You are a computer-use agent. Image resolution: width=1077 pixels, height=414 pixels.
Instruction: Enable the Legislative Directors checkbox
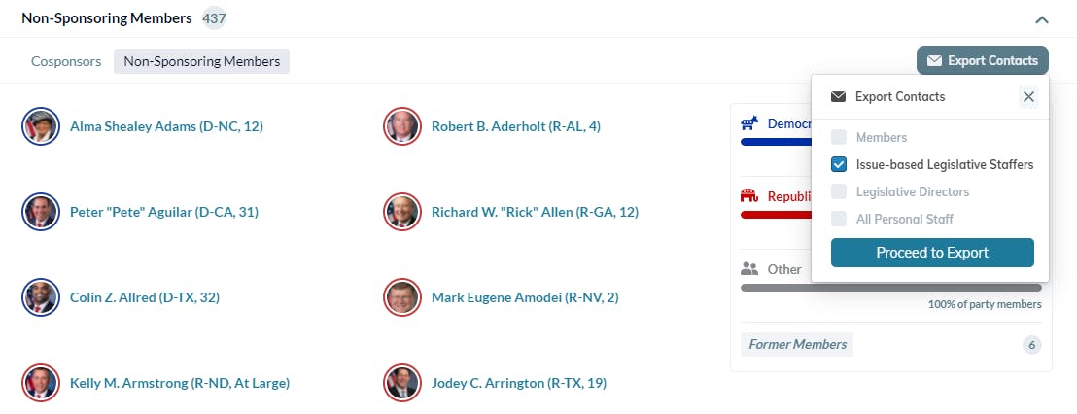click(839, 192)
